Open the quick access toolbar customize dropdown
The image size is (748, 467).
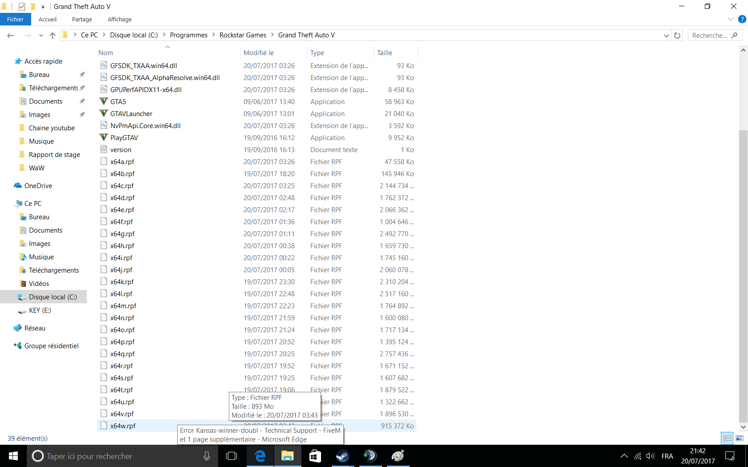click(43, 7)
